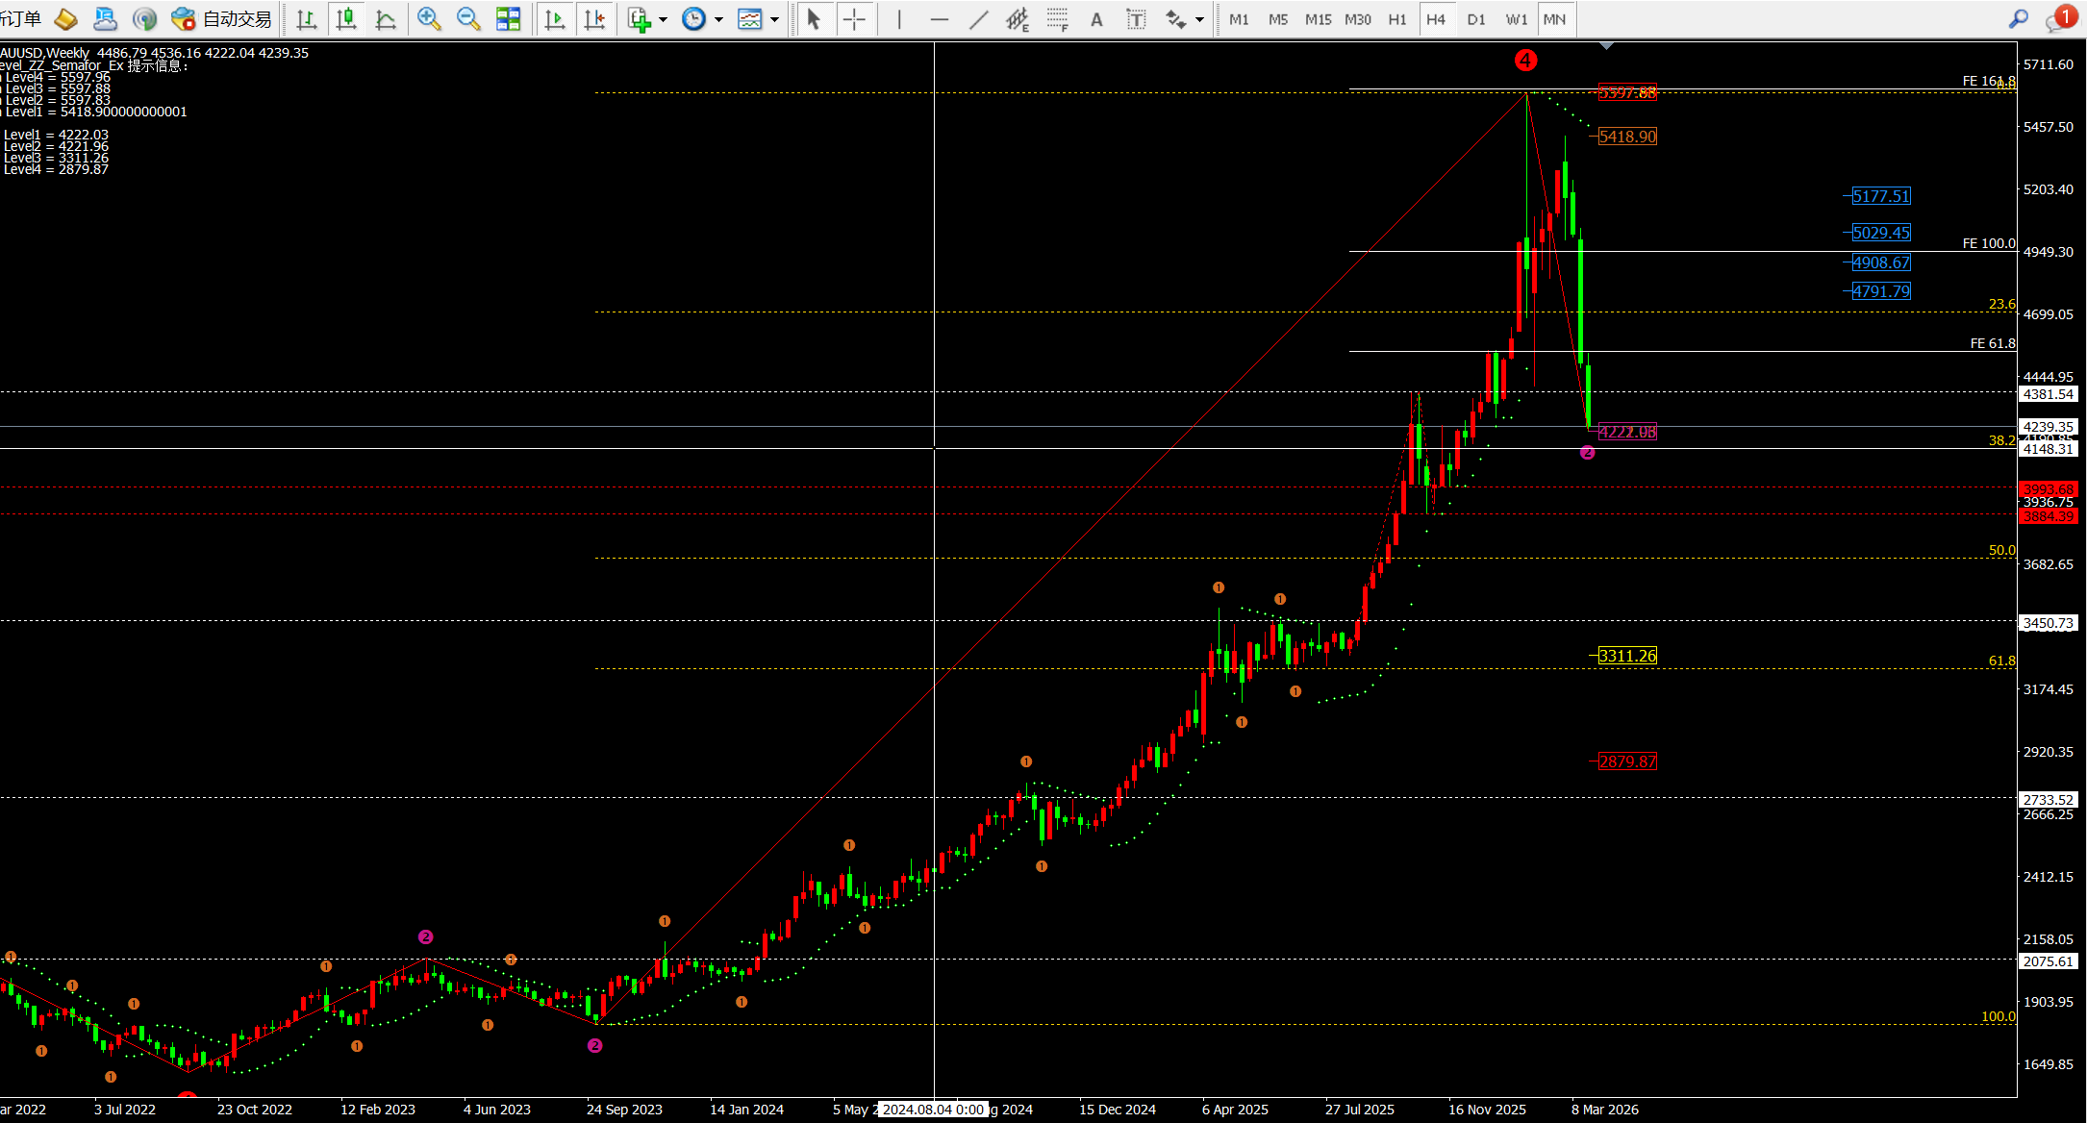Screen dimensions: 2087x1123
Task: Click the red number 4 marker
Action: click(x=1525, y=61)
